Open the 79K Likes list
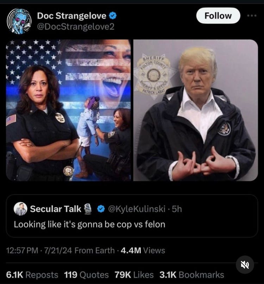Screen dimensions: 264x284 (x=134, y=275)
